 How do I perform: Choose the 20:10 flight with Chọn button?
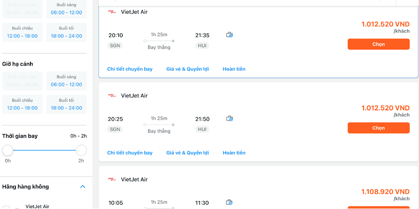[x=378, y=44]
